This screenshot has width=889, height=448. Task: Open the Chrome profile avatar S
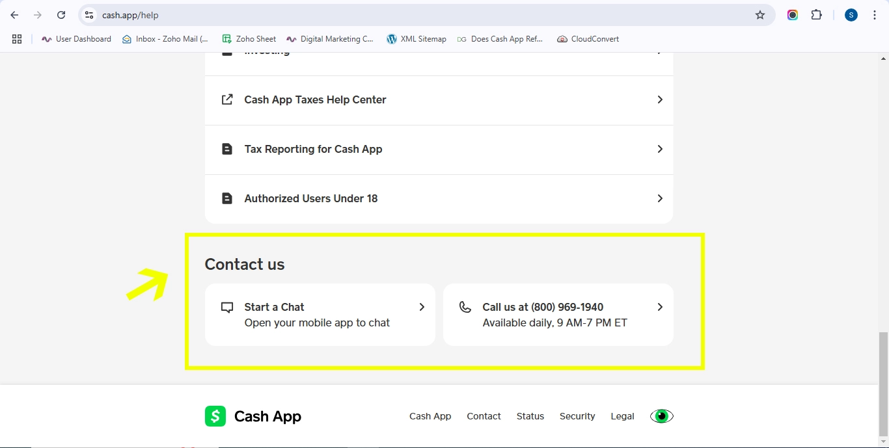coord(851,15)
